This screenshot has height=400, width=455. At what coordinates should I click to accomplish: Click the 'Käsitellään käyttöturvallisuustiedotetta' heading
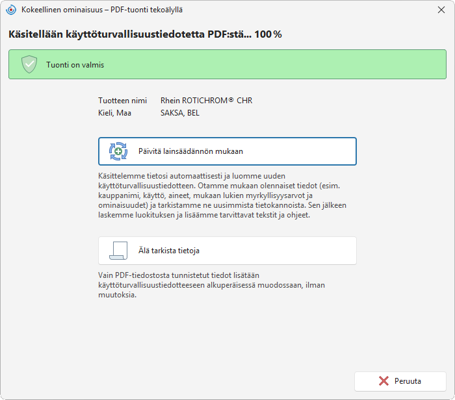coord(145,34)
